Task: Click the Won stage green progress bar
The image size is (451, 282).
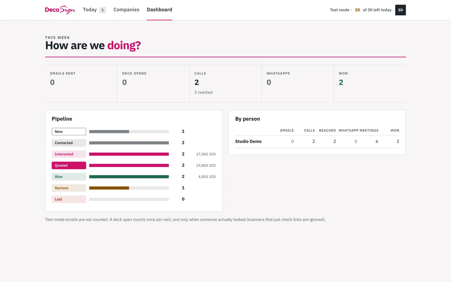Action: (x=129, y=177)
